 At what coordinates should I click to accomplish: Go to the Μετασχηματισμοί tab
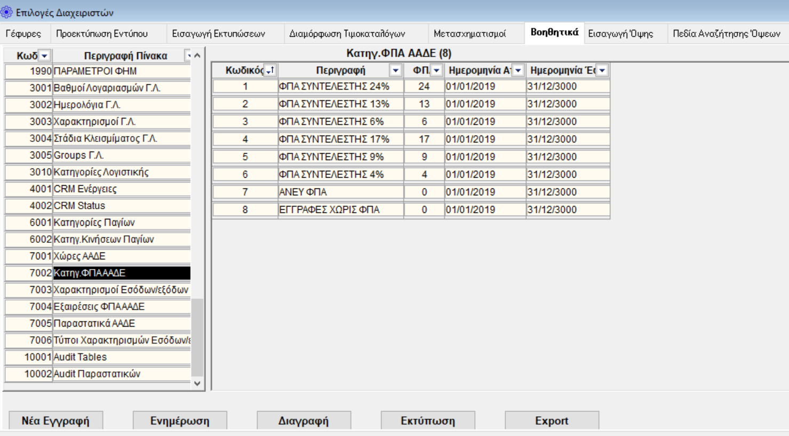[469, 34]
